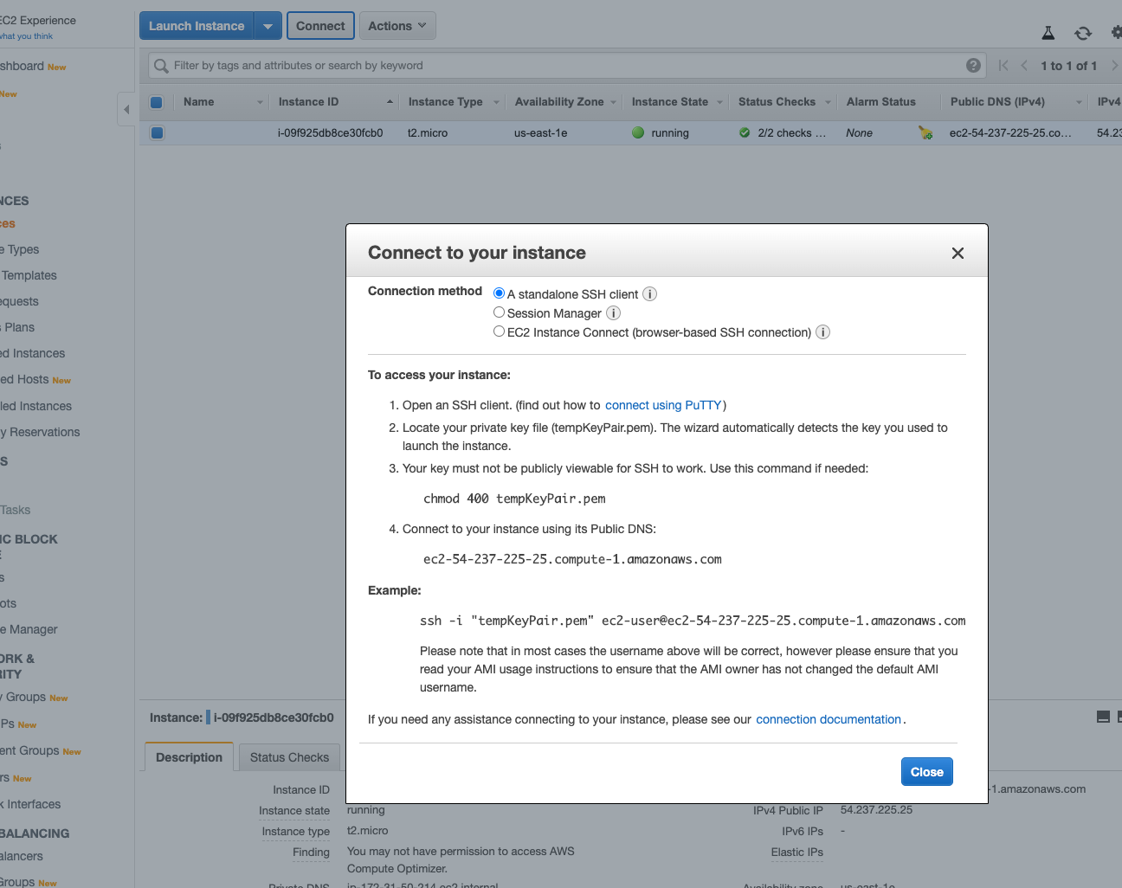Switch to the Description tab
Image resolution: width=1122 pixels, height=888 pixels.
point(189,757)
